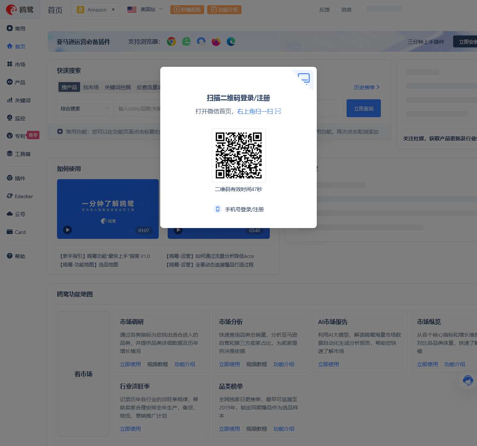Click the login QR code
Screen dimensions: 477x446
pos(238,155)
